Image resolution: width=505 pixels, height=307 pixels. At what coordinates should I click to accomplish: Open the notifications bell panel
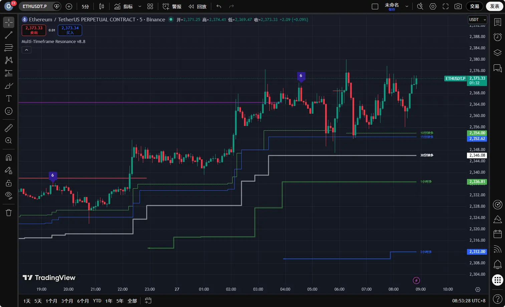click(498, 265)
